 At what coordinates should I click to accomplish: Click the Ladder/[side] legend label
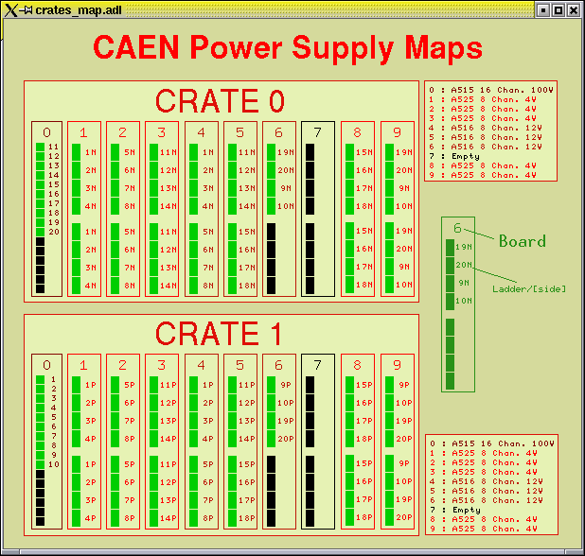pyautogui.click(x=529, y=288)
